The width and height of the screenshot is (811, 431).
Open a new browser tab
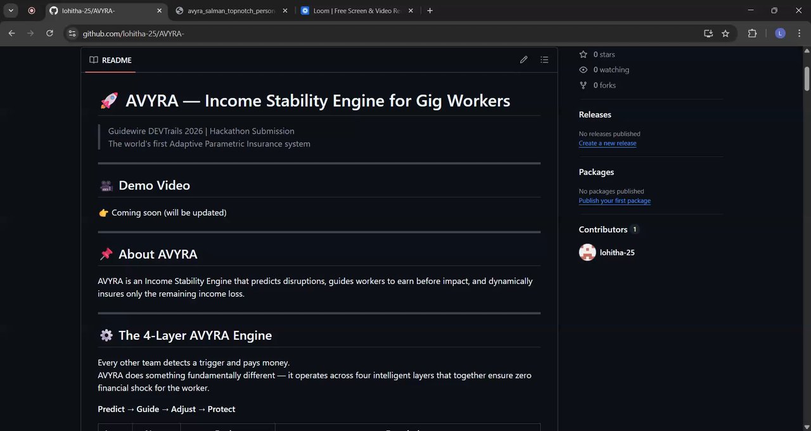[430, 11]
